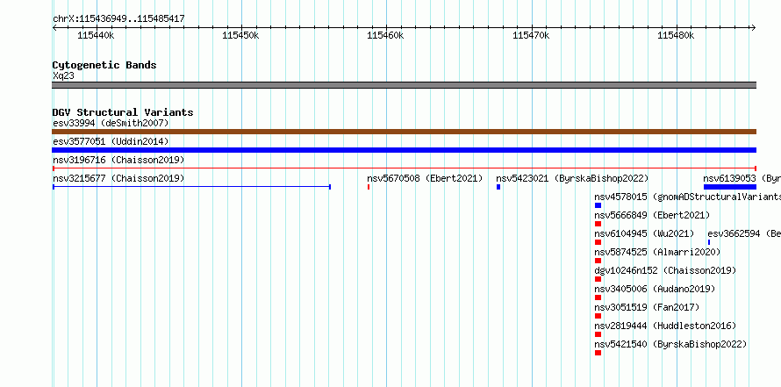Viewport: 781px width, 387px height.
Task: Click the chrX:115436949..115485417 region label
Action: click(118, 19)
